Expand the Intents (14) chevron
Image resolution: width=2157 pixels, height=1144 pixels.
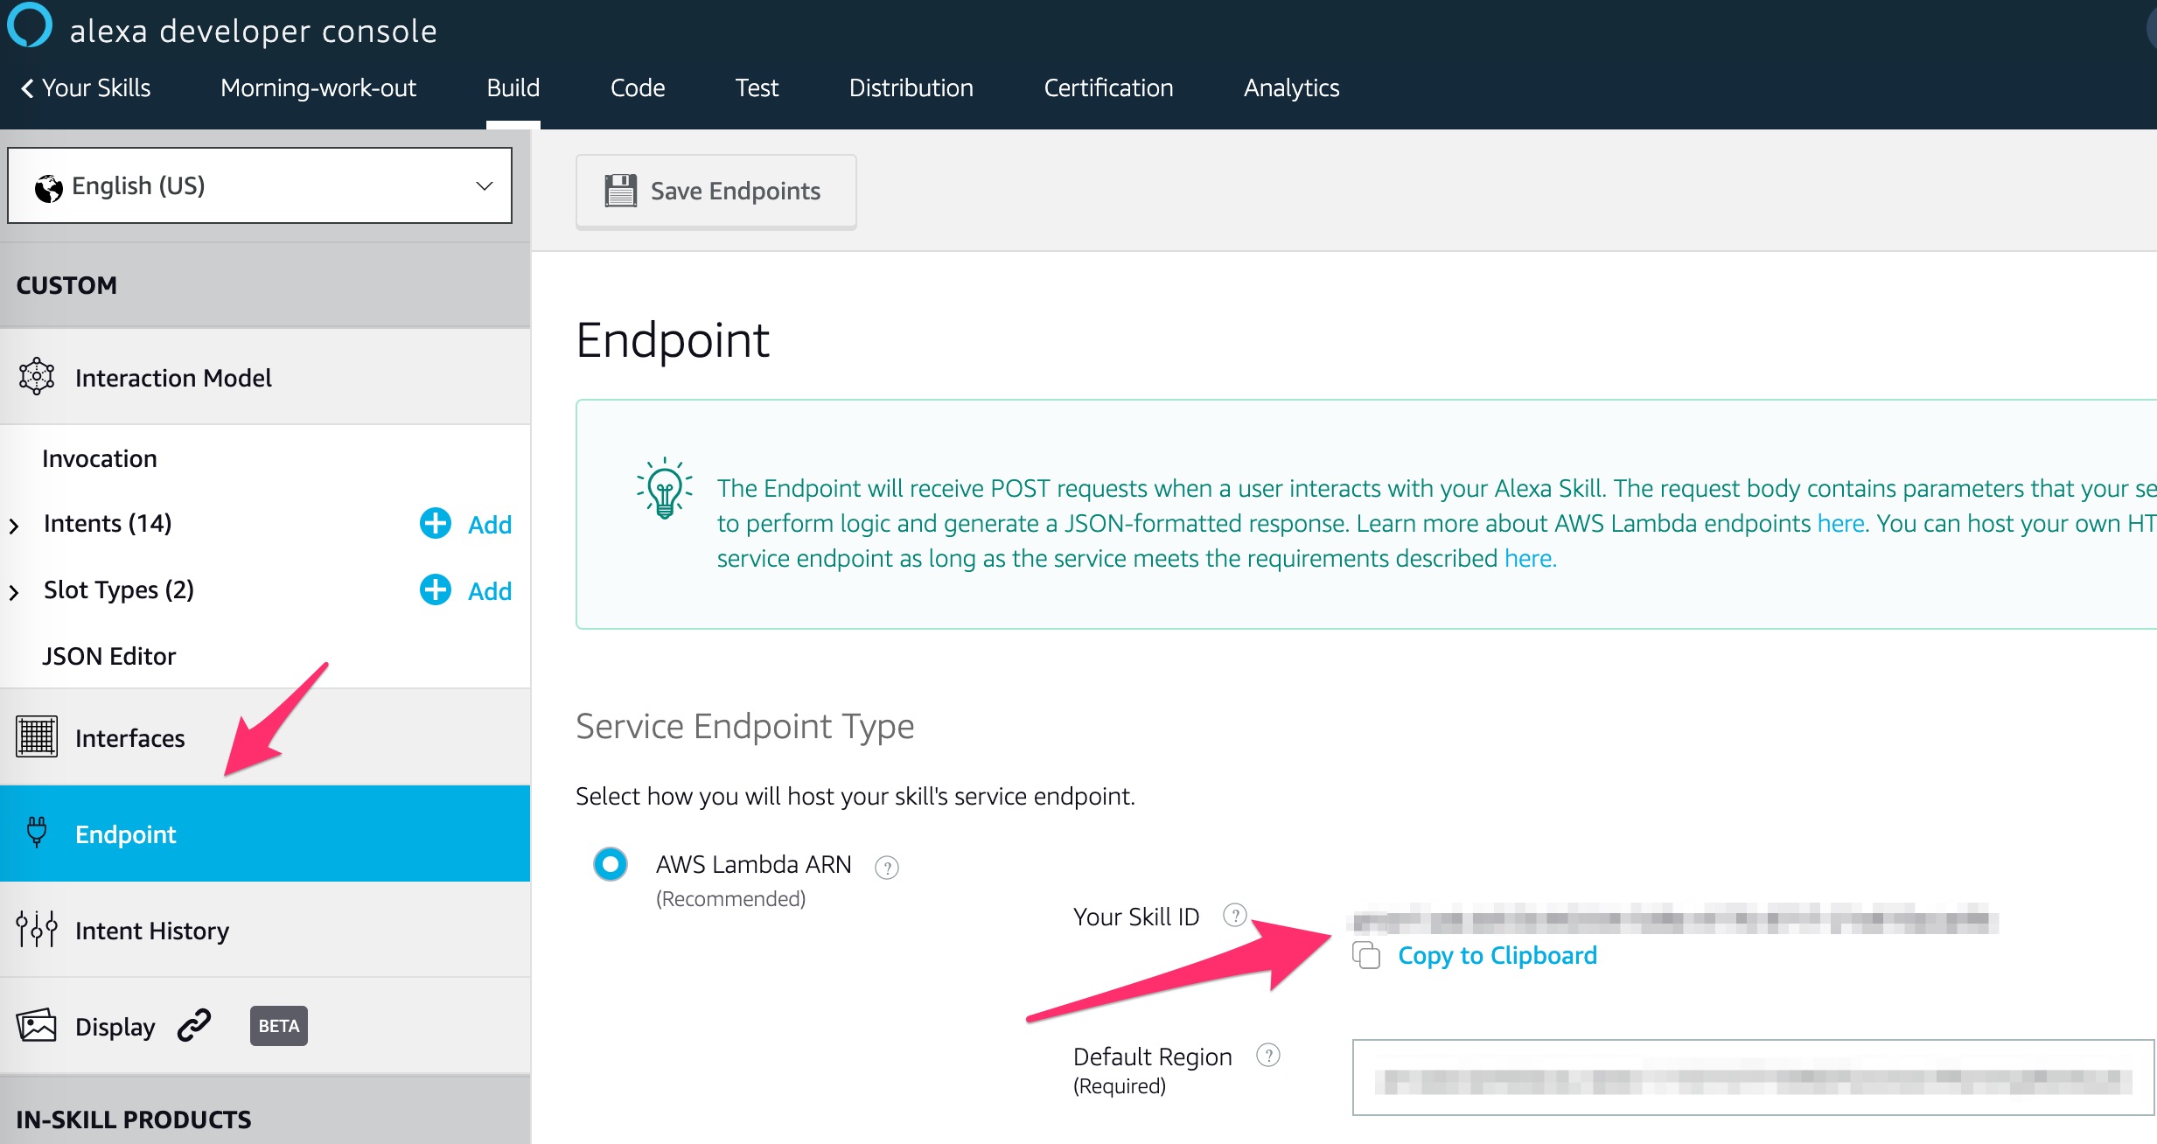tap(14, 526)
